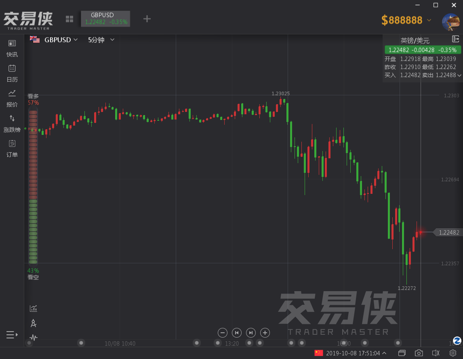This screenshot has width=463, height=359.
Task: Click the flag icon beside GBPUSD
Action: coord(35,39)
